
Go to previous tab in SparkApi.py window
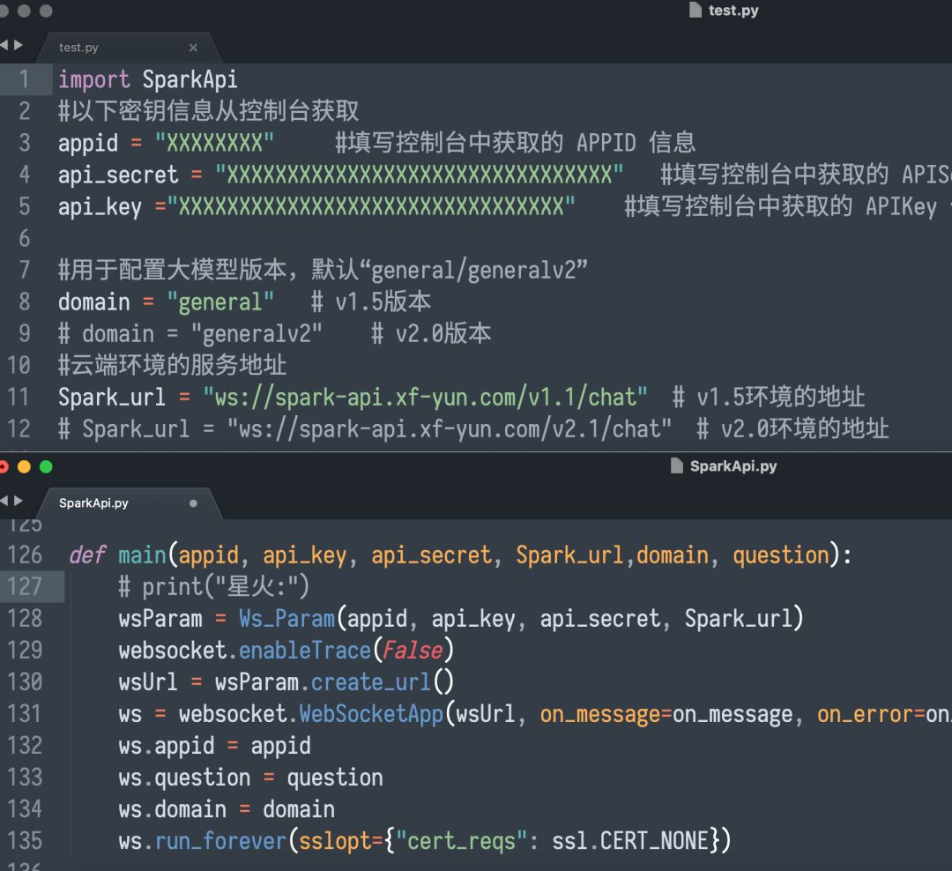[4, 501]
